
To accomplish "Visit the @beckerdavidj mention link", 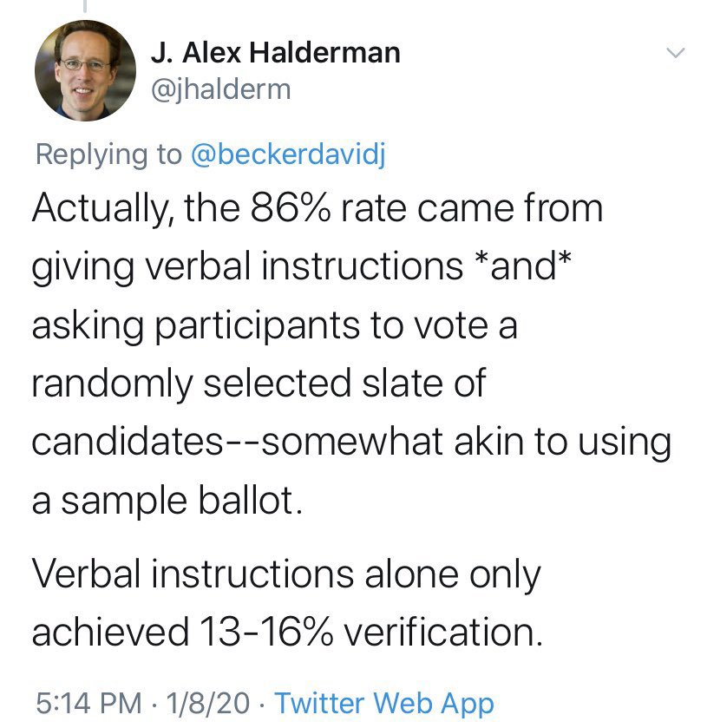I will 288,154.
